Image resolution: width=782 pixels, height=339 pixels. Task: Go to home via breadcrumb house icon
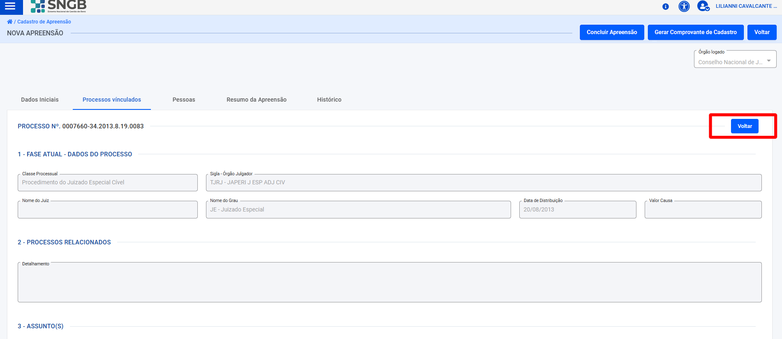[x=9, y=22]
